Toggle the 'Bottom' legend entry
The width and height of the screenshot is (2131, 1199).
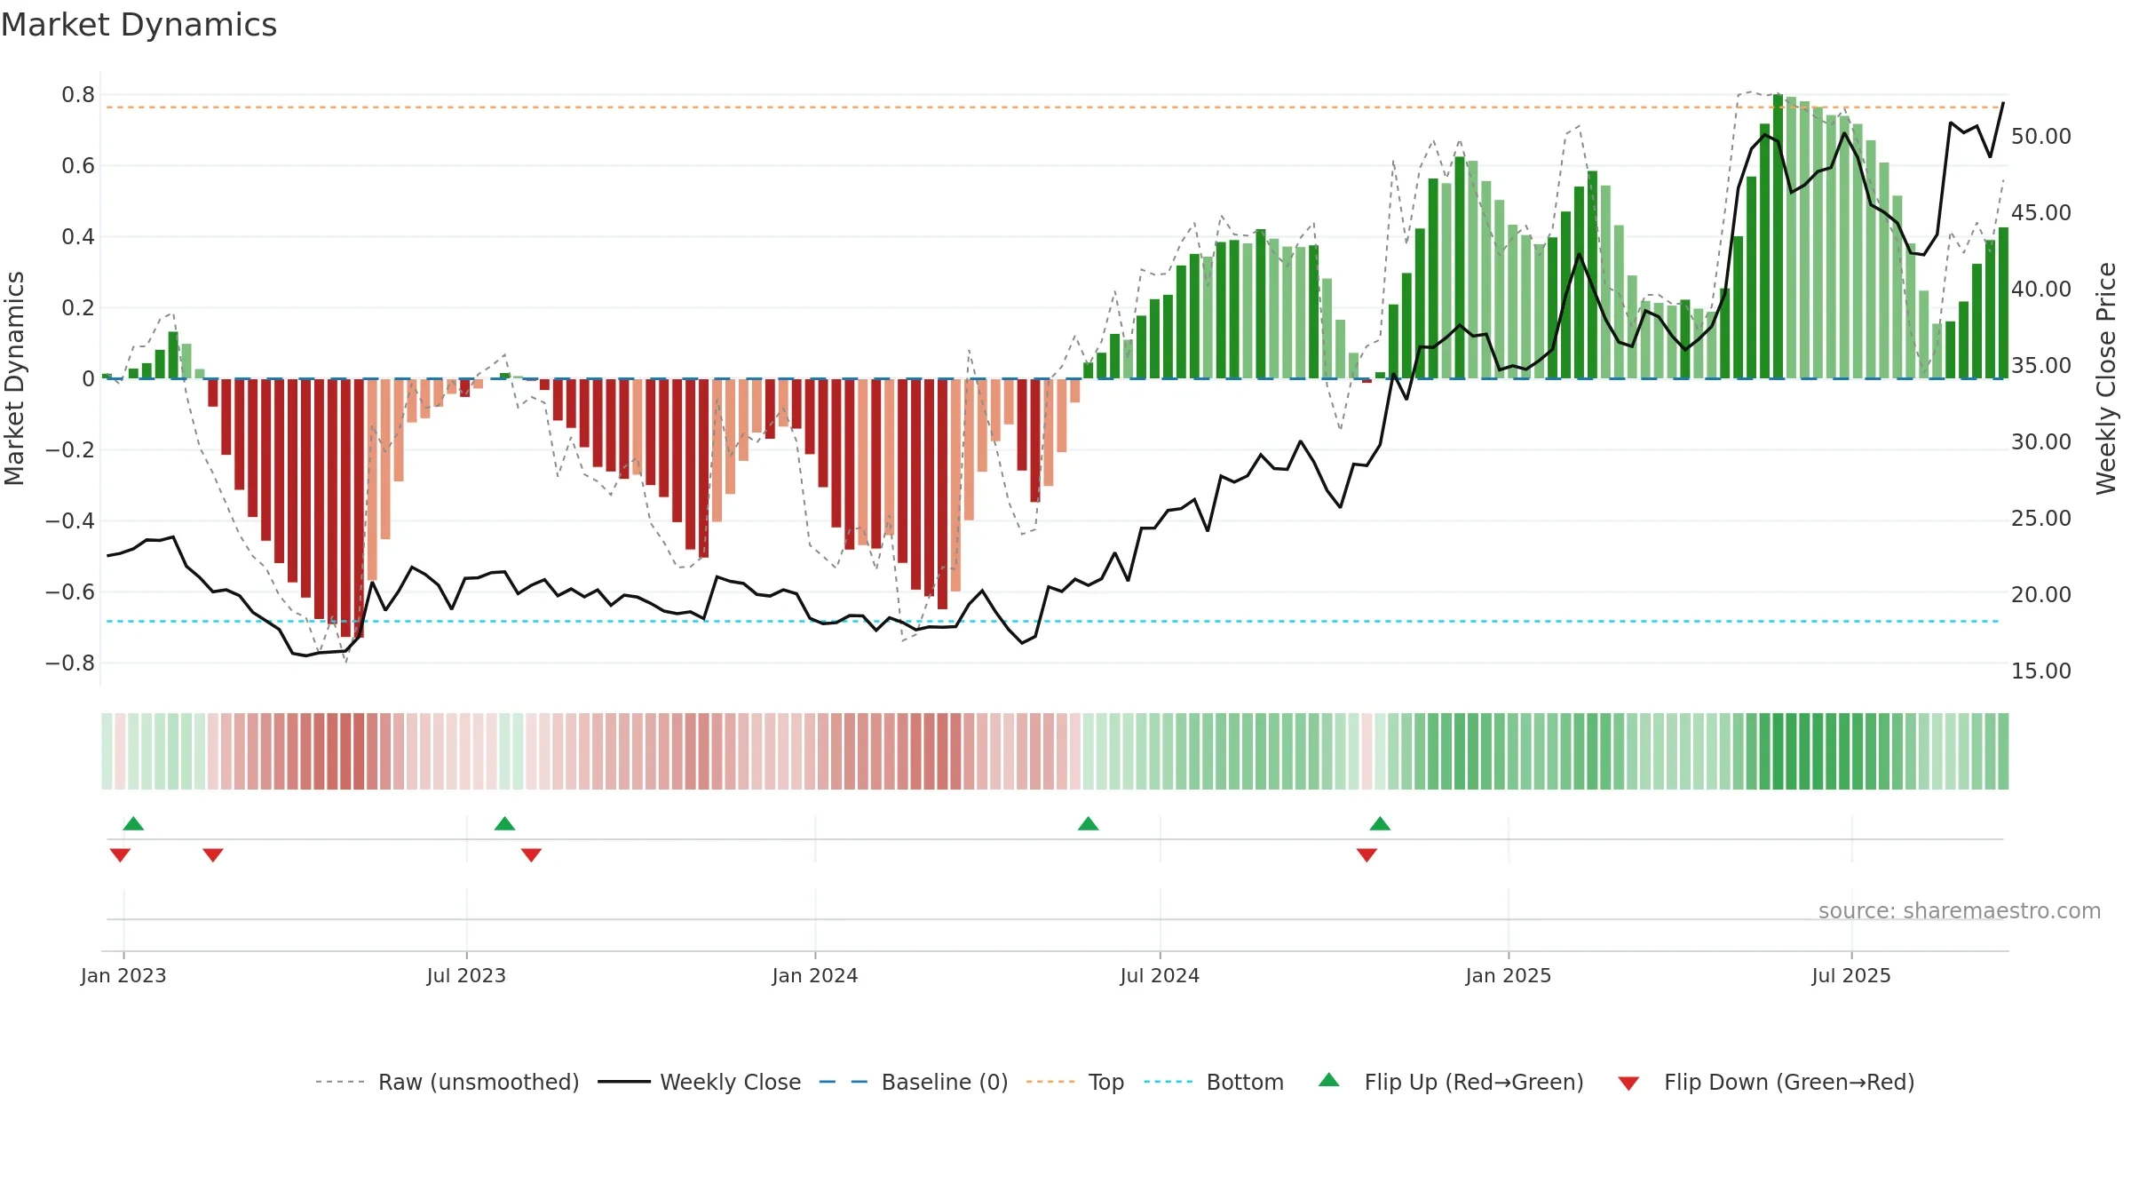[x=1214, y=1082]
